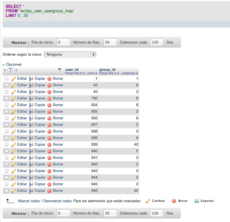This screenshot has width=230, height=222.
Task: Click red delete icon for user_id 946
Action: coord(49,191)
